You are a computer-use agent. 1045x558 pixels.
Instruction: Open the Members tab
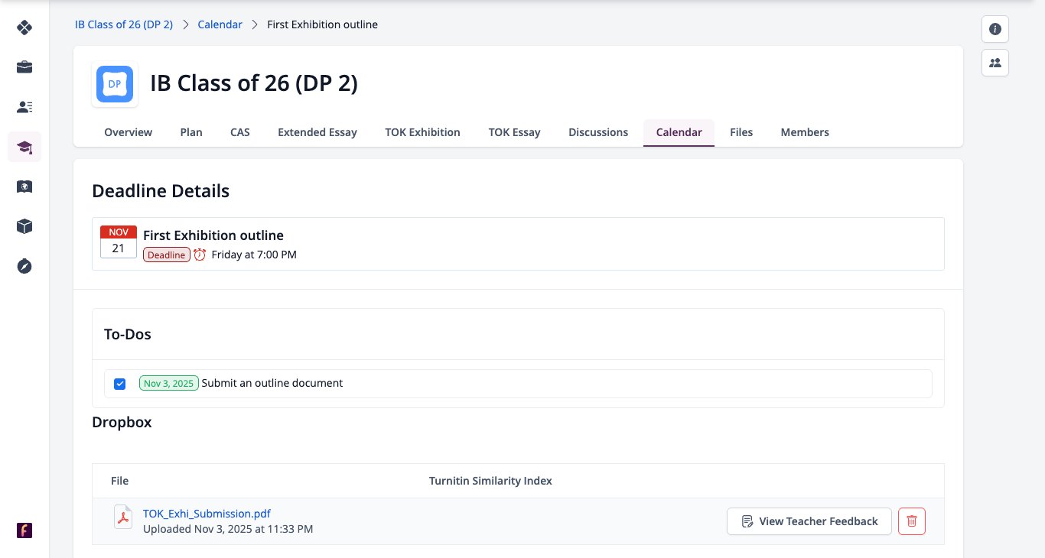805,132
